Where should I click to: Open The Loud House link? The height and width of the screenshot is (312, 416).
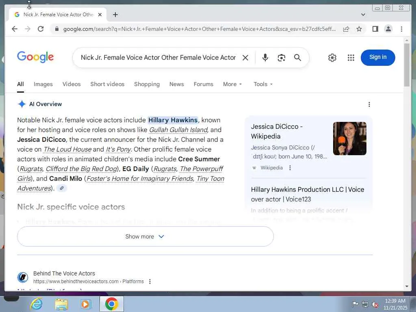[x=67, y=149]
